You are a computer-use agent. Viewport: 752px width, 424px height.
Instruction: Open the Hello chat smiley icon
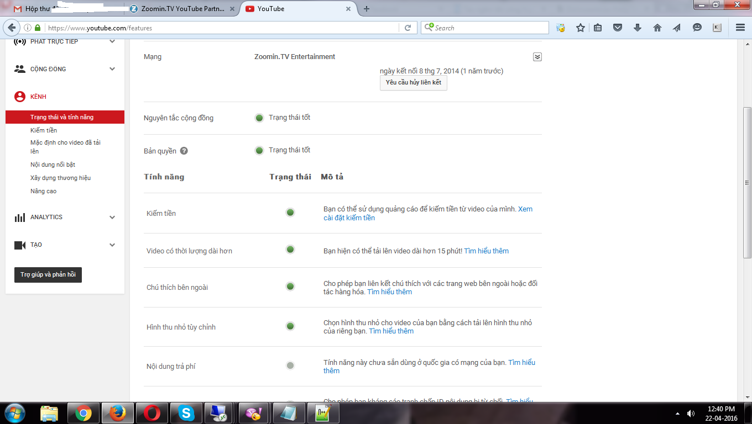click(x=697, y=28)
